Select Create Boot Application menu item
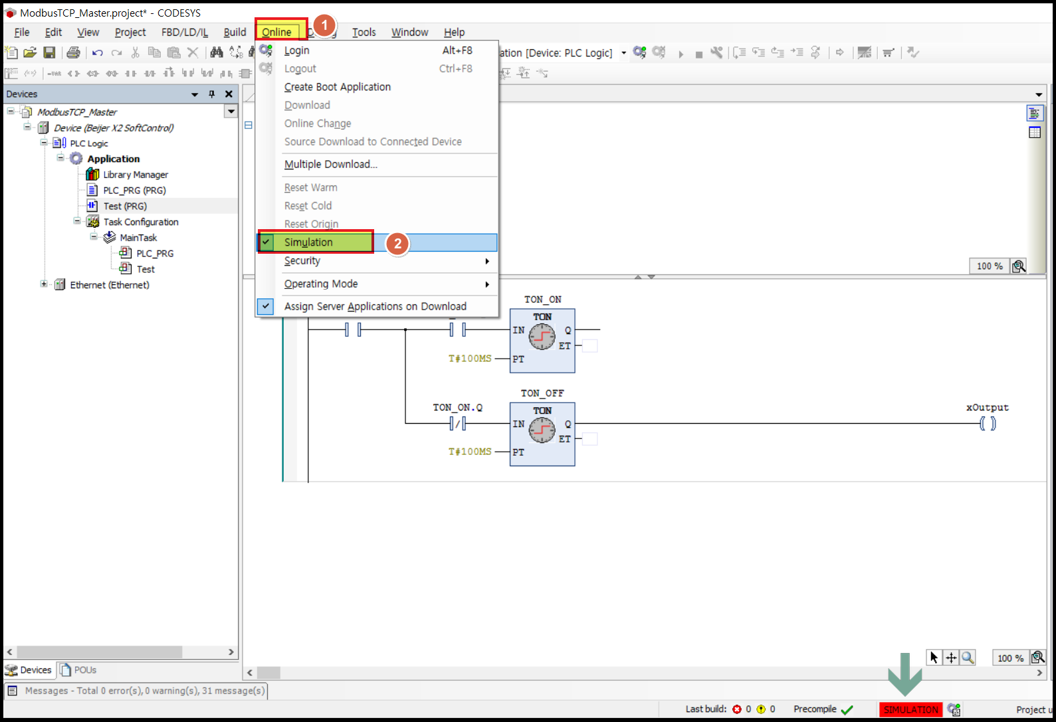Screen dimensions: 1056x722 (x=377, y=87)
